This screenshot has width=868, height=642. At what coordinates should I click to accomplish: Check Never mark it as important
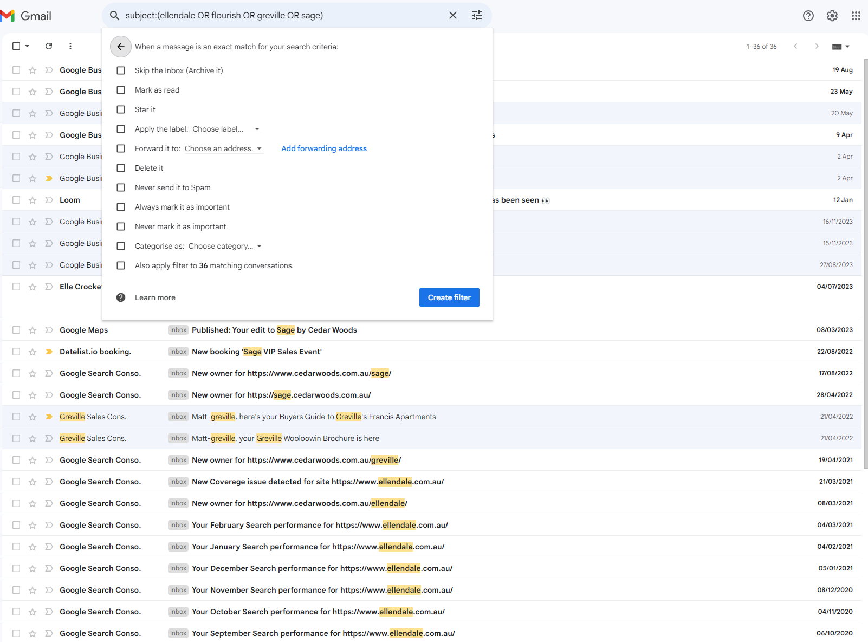pyautogui.click(x=121, y=226)
